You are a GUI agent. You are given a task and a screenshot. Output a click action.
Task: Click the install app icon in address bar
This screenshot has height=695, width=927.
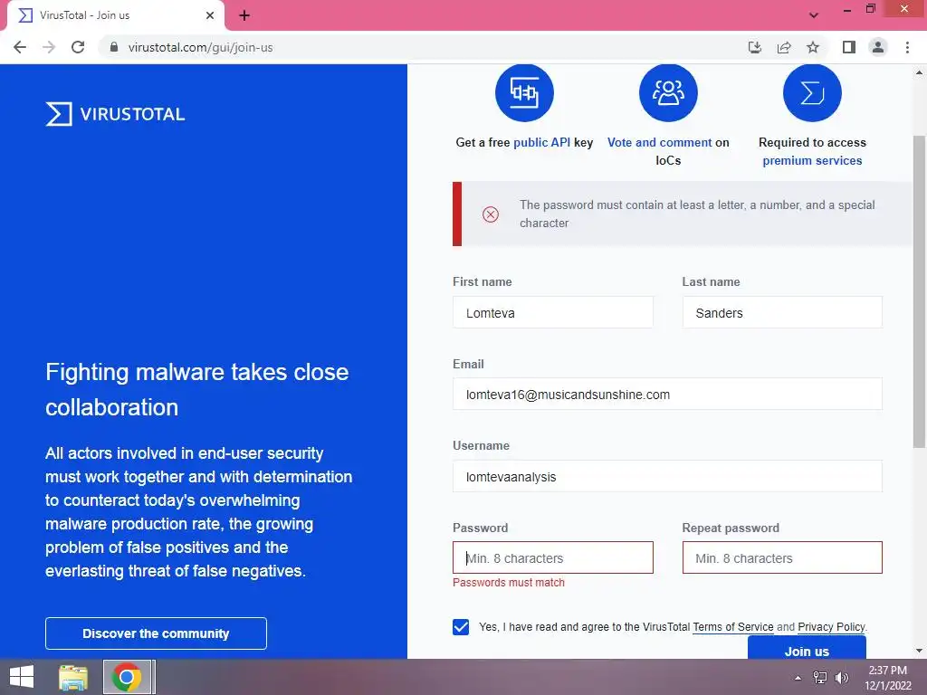[x=755, y=47]
